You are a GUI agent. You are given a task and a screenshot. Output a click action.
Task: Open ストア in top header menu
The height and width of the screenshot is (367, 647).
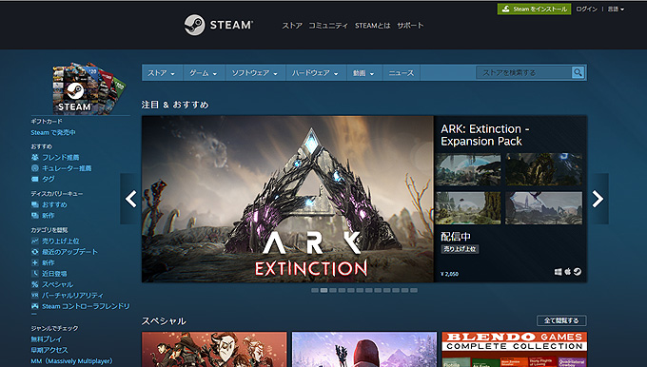(292, 26)
